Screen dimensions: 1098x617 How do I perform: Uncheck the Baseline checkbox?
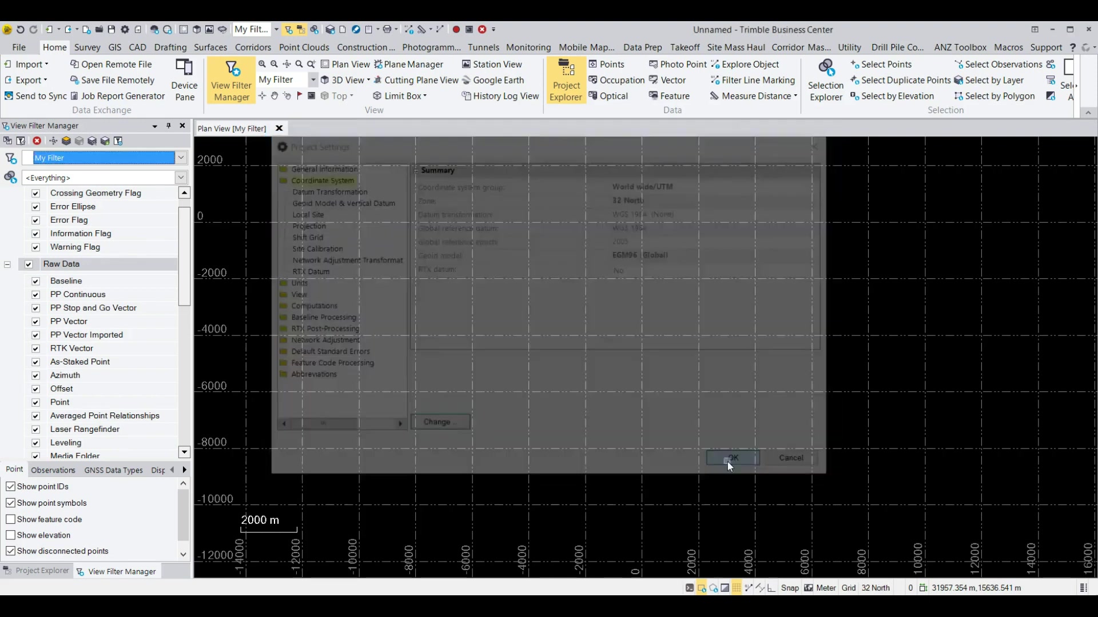point(35,281)
